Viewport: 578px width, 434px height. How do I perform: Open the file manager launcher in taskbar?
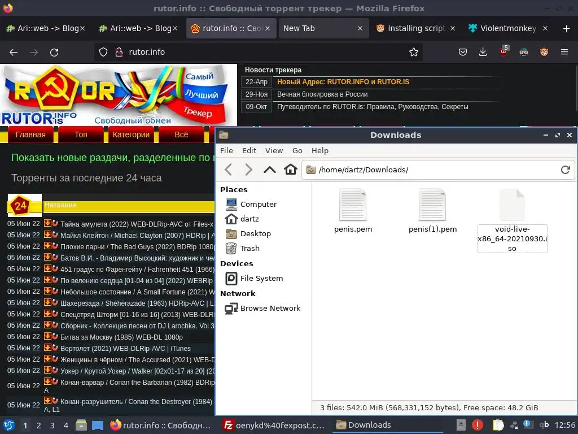tap(81, 425)
